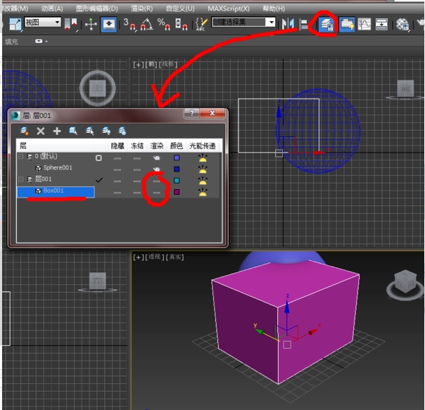Open ribbon options dropdown beside 填充

pyautogui.click(x=42, y=41)
